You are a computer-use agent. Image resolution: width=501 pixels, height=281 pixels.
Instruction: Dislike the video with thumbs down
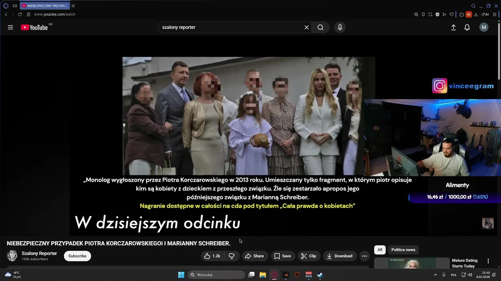click(232, 256)
